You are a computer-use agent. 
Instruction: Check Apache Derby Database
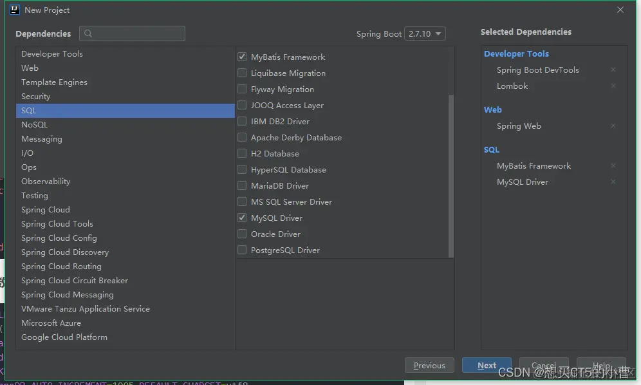pos(242,138)
